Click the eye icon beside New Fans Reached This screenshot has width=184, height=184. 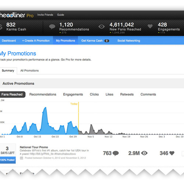click(102, 26)
